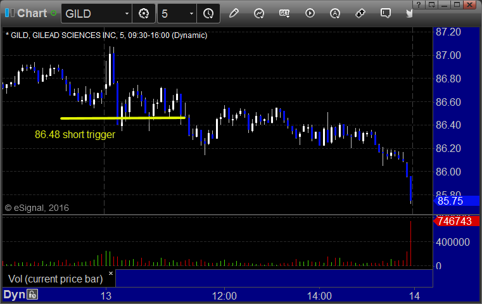Click the Dyn scaling label

14,294
